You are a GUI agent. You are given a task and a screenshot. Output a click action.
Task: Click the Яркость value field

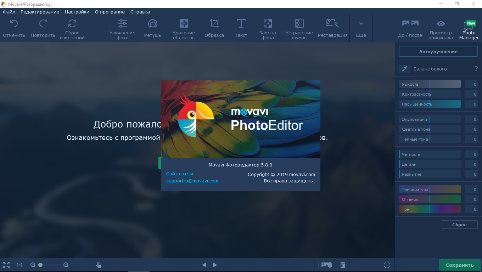click(x=471, y=84)
